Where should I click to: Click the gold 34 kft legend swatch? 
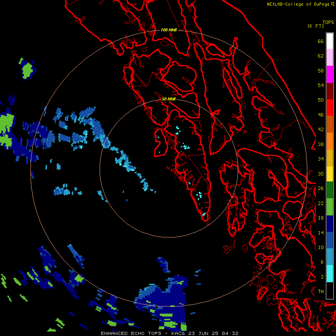pyautogui.click(x=330, y=158)
